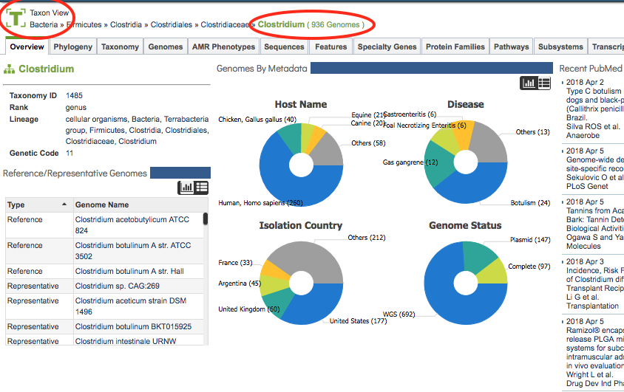Show reference genomes as bar chart icon
This screenshot has width=624, height=392.
point(186,188)
